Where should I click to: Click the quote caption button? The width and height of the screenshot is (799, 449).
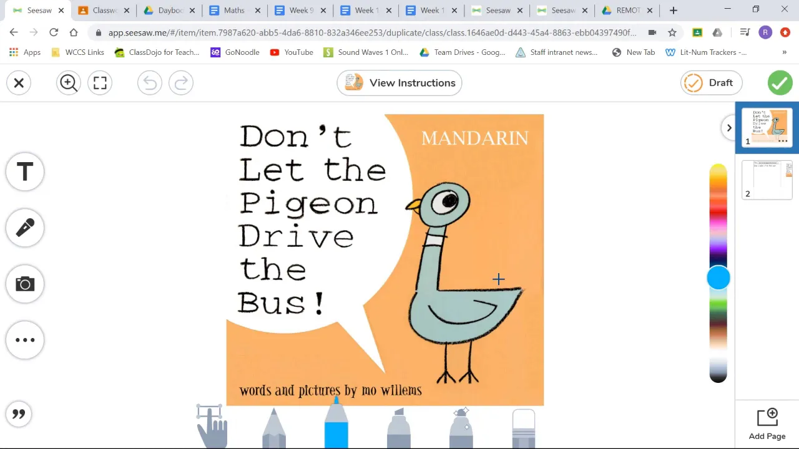click(x=19, y=414)
